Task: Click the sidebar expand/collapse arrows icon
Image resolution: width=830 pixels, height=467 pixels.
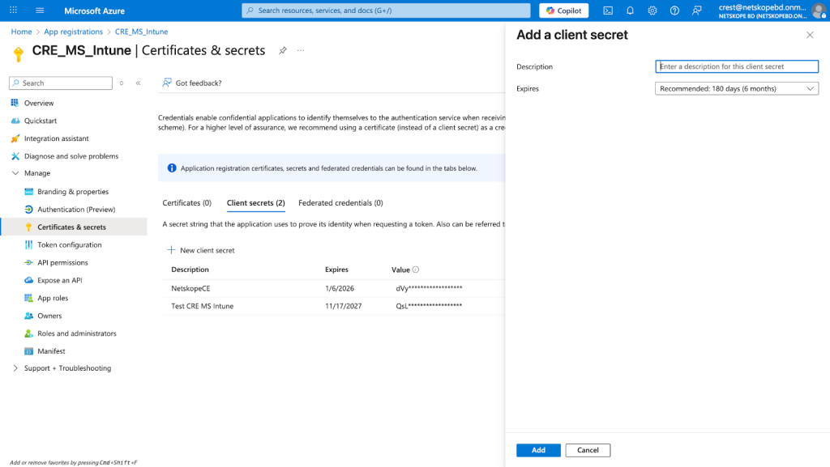Action: pos(122,83)
